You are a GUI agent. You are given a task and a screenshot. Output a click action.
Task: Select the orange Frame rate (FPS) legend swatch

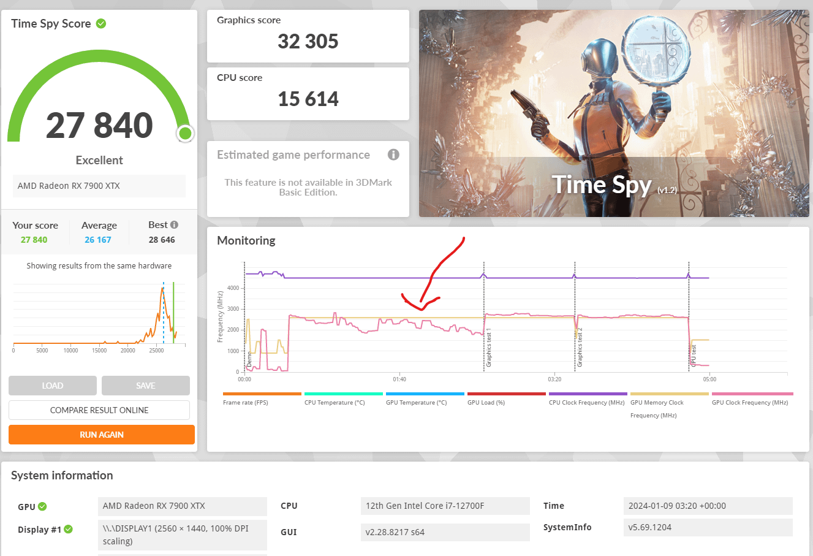262,394
